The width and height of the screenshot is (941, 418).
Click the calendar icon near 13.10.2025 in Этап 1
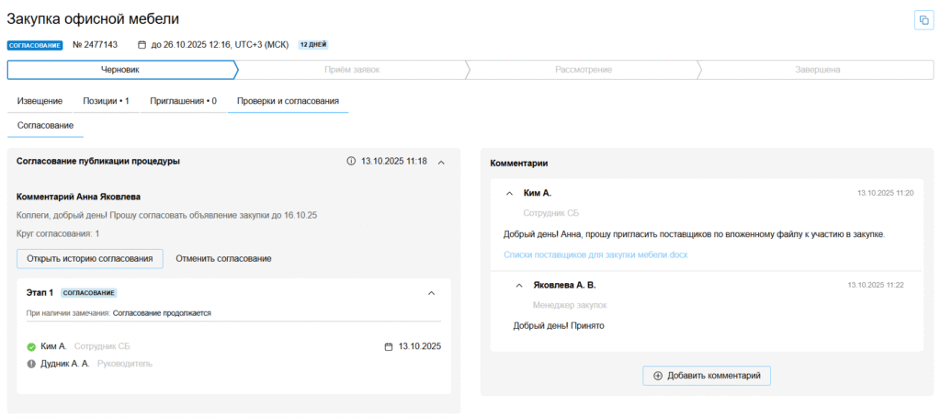[x=389, y=346]
